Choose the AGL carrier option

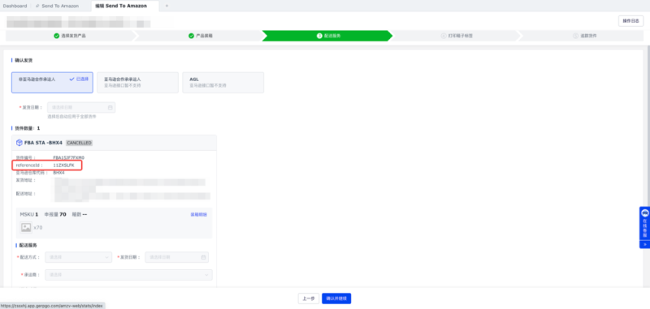(x=223, y=82)
